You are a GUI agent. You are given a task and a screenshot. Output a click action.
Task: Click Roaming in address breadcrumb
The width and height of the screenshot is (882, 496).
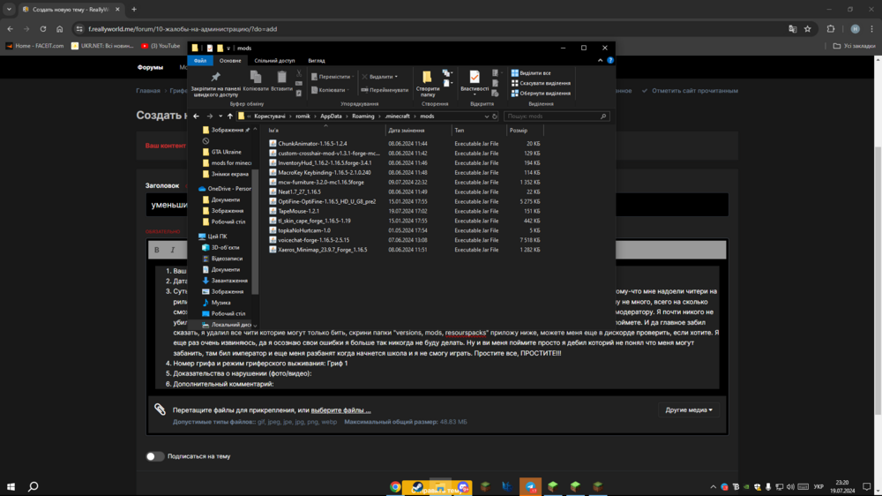click(363, 116)
